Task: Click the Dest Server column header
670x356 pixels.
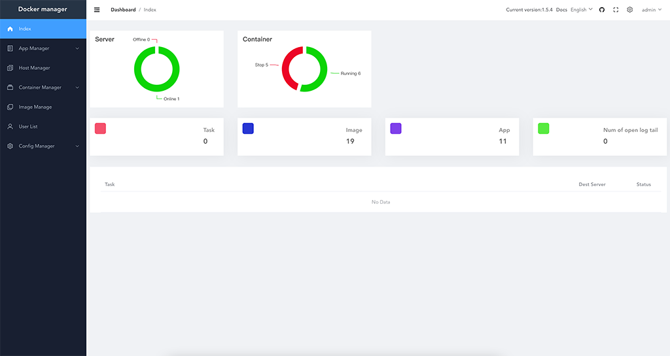Action: point(592,185)
